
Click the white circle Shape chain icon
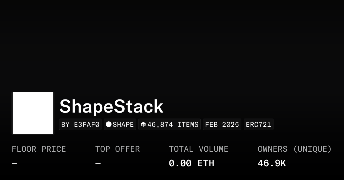coord(109,124)
